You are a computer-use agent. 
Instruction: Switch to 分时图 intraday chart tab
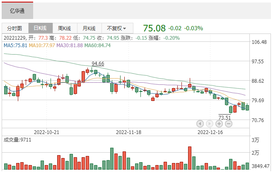(14, 29)
